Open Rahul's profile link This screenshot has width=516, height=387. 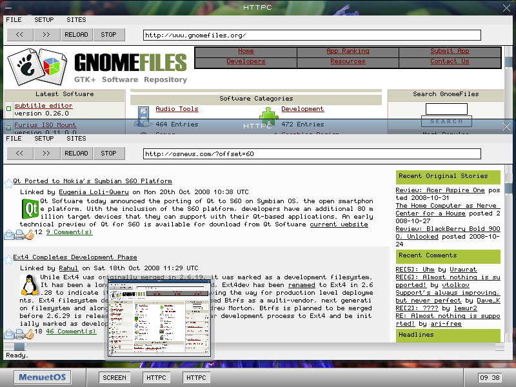68,268
